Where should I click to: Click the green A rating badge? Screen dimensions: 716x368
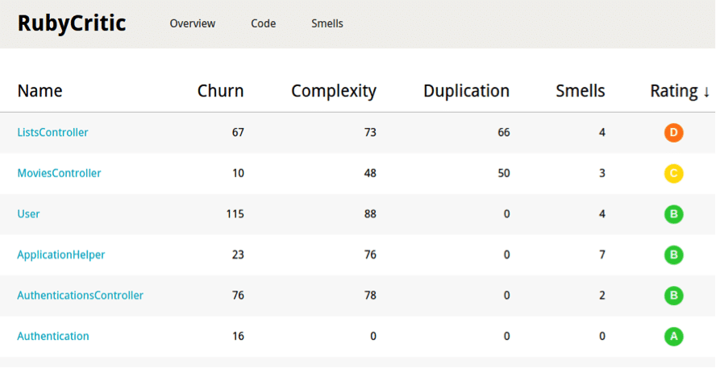tap(674, 337)
